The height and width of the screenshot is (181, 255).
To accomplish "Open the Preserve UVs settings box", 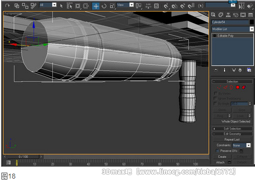I will click(x=241, y=151).
